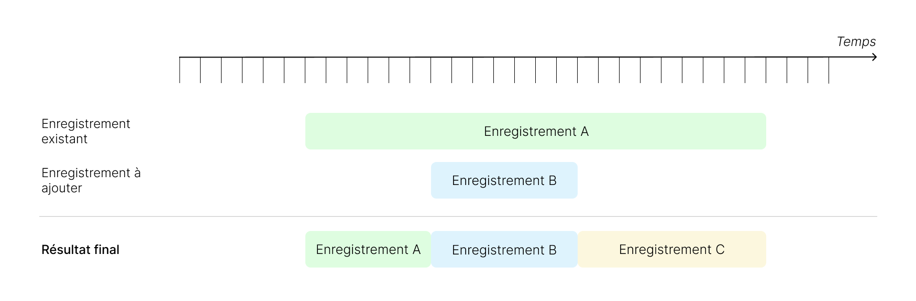
Task: Select the wide green Enregistrement A bar
Action: pos(535,131)
